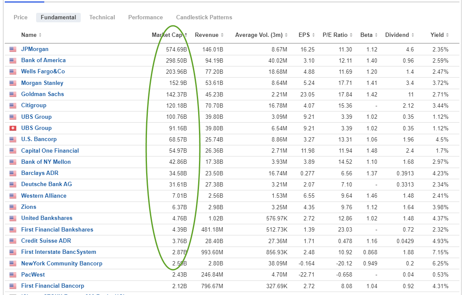Image resolution: width=465 pixels, height=295 pixels.
Task: Open the Morgan Stanley link
Action: (42, 83)
